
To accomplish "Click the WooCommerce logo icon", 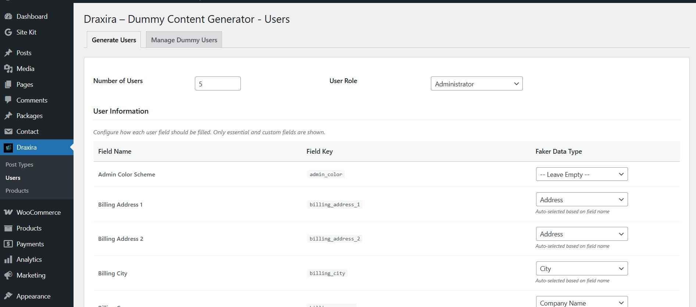I will point(8,213).
